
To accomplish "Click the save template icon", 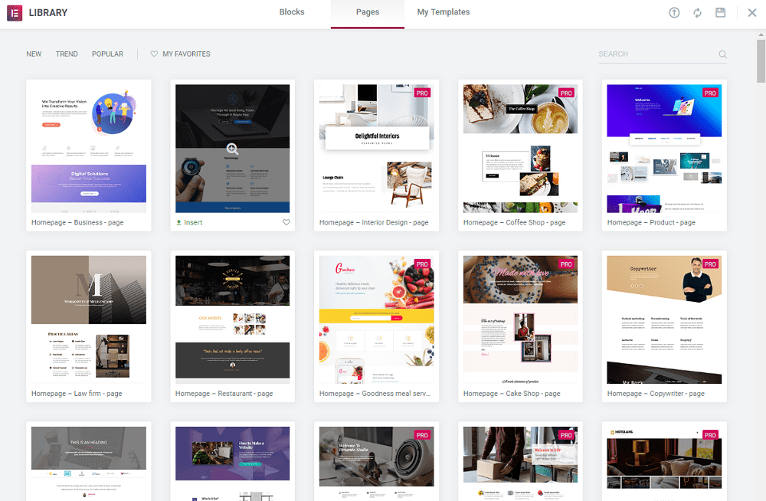I will [x=721, y=13].
